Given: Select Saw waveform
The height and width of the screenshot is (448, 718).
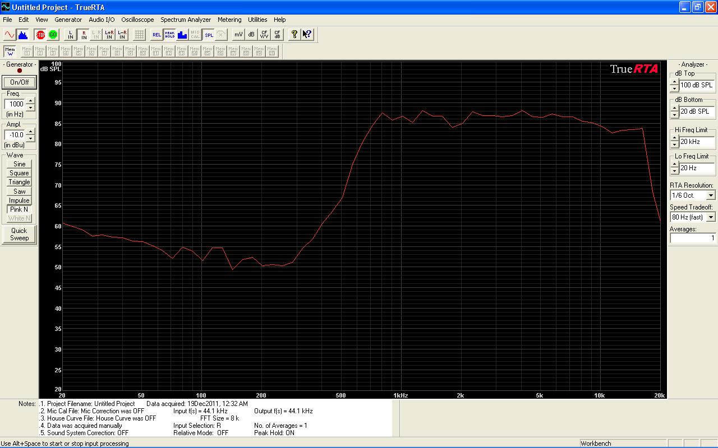Looking at the screenshot, I should click(x=19, y=192).
